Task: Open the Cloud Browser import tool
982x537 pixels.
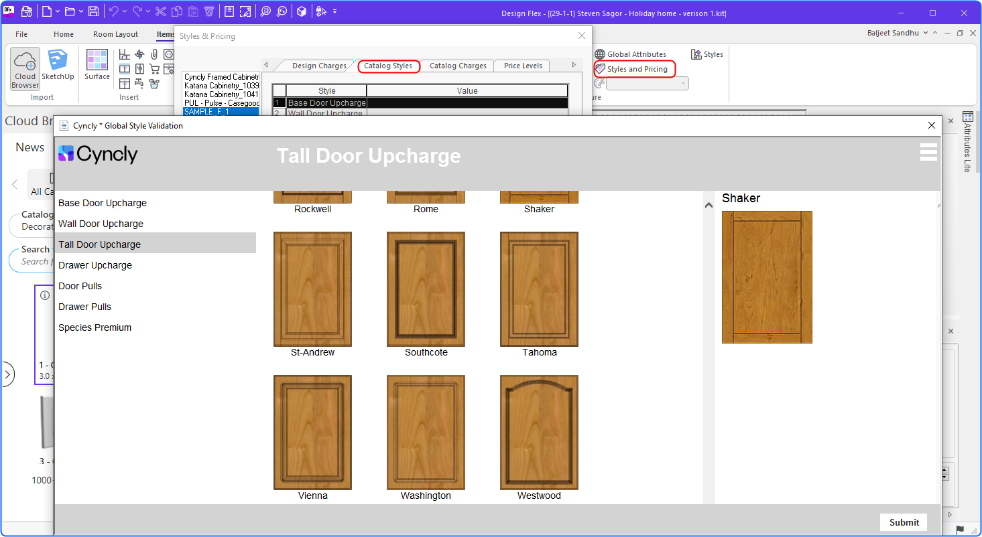Action: coord(25,68)
